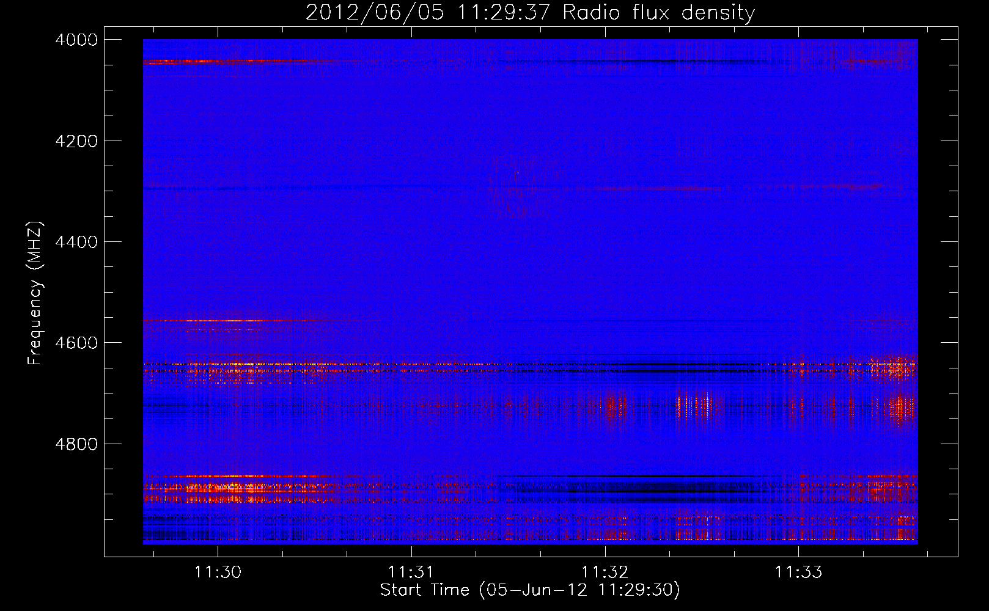Select the 4800 frequency axis label
The width and height of the screenshot is (989, 611).
click(76, 444)
